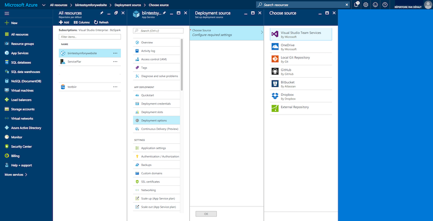Open ellipsis menu for biintestsymfonywebsite
The width and height of the screenshot is (433, 221).
[x=115, y=53]
